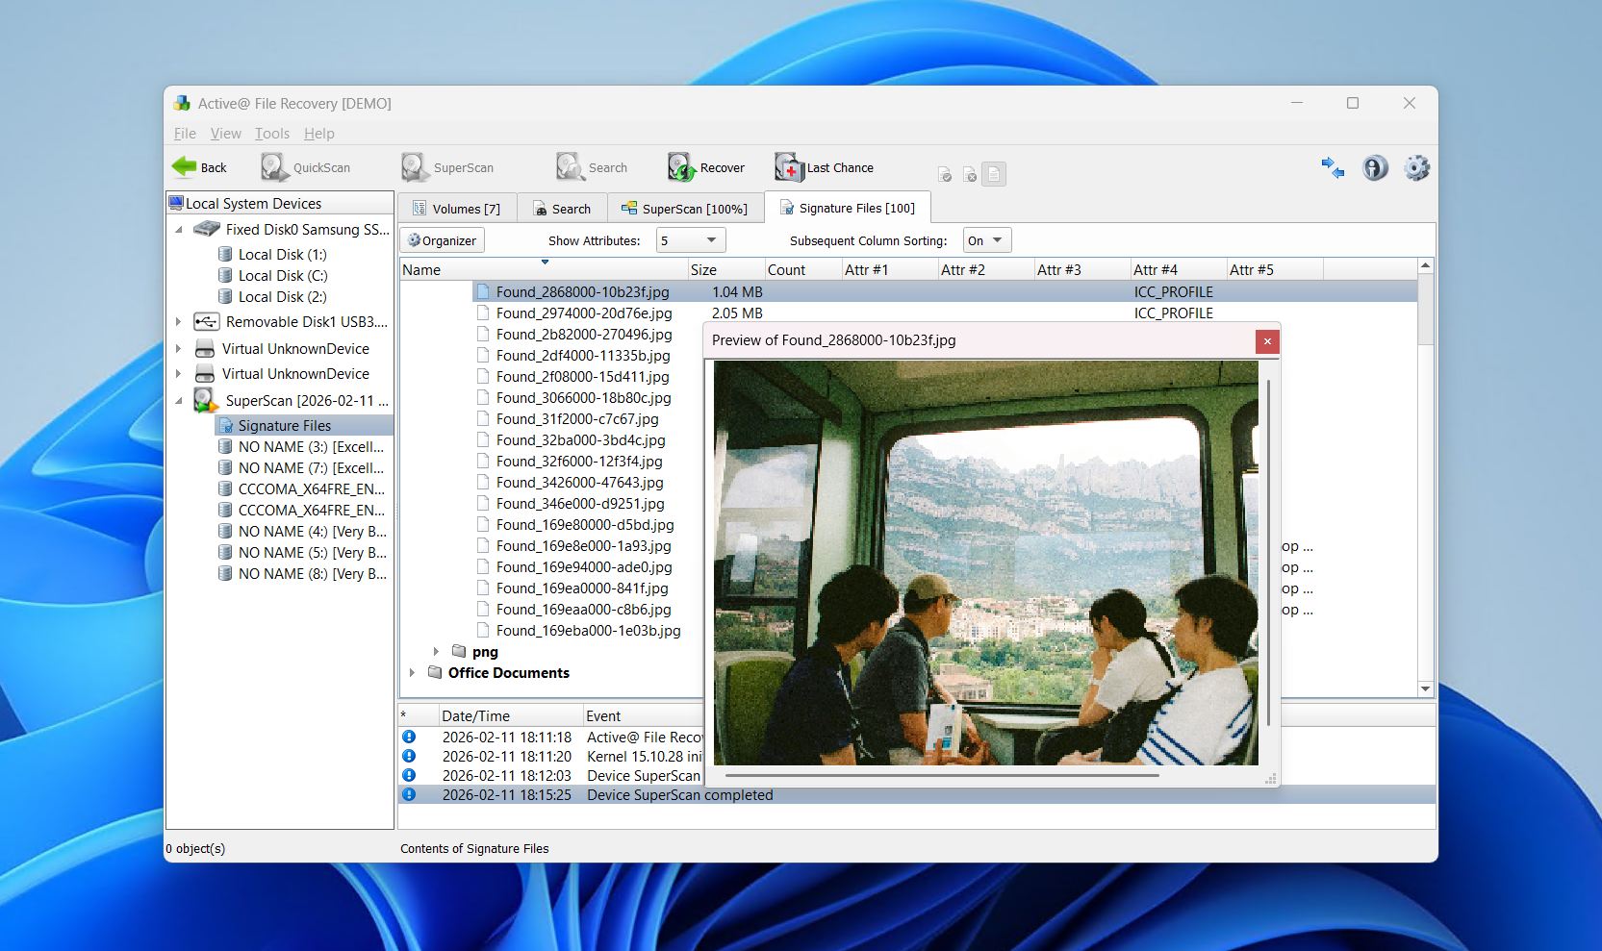The width and height of the screenshot is (1602, 951).
Task: Click the Recover toolbar icon
Action: (679, 166)
